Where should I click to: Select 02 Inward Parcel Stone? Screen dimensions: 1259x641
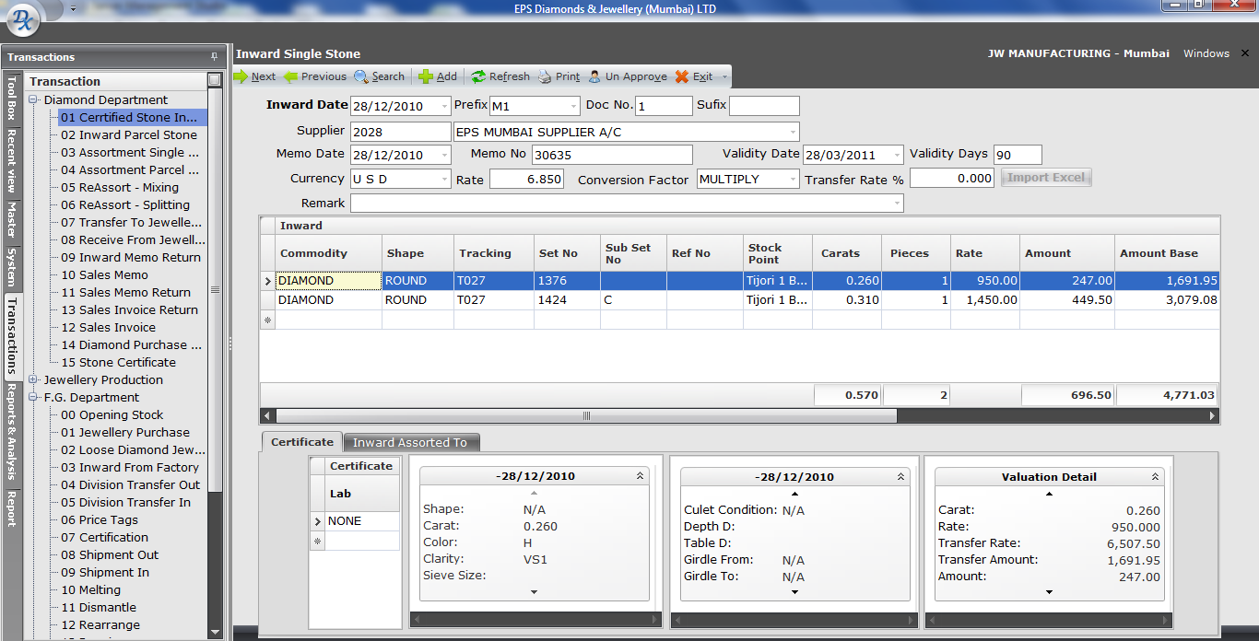129,134
